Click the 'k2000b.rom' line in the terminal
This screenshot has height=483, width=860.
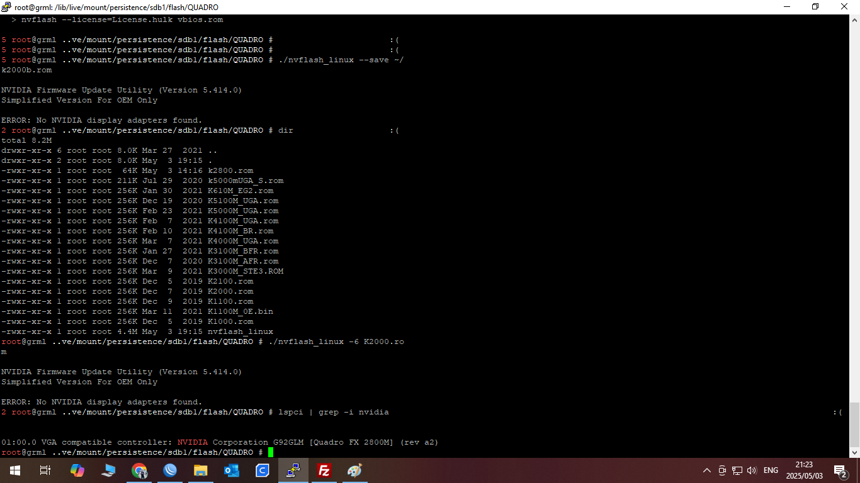coord(26,70)
